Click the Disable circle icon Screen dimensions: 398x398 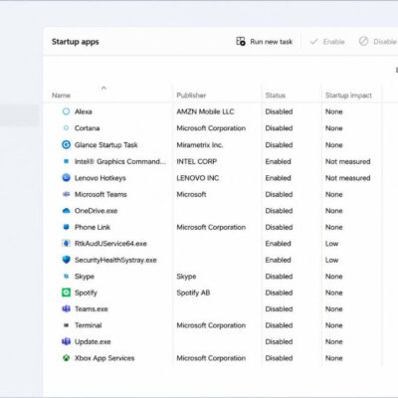point(363,41)
